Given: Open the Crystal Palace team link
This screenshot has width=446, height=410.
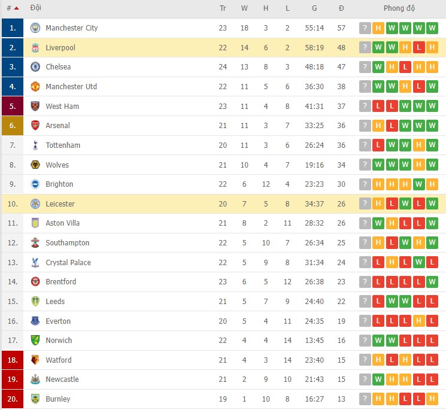Looking at the screenshot, I should pyautogui.click(x=68, y=262).
